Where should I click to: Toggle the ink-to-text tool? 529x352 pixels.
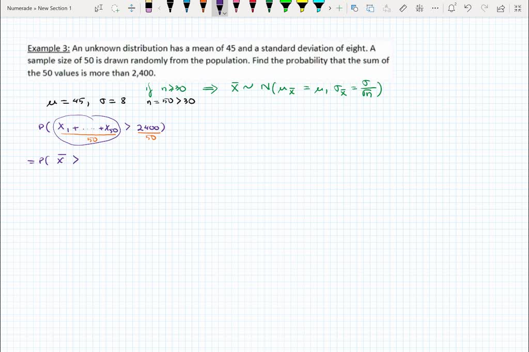[x=386, y=8]
